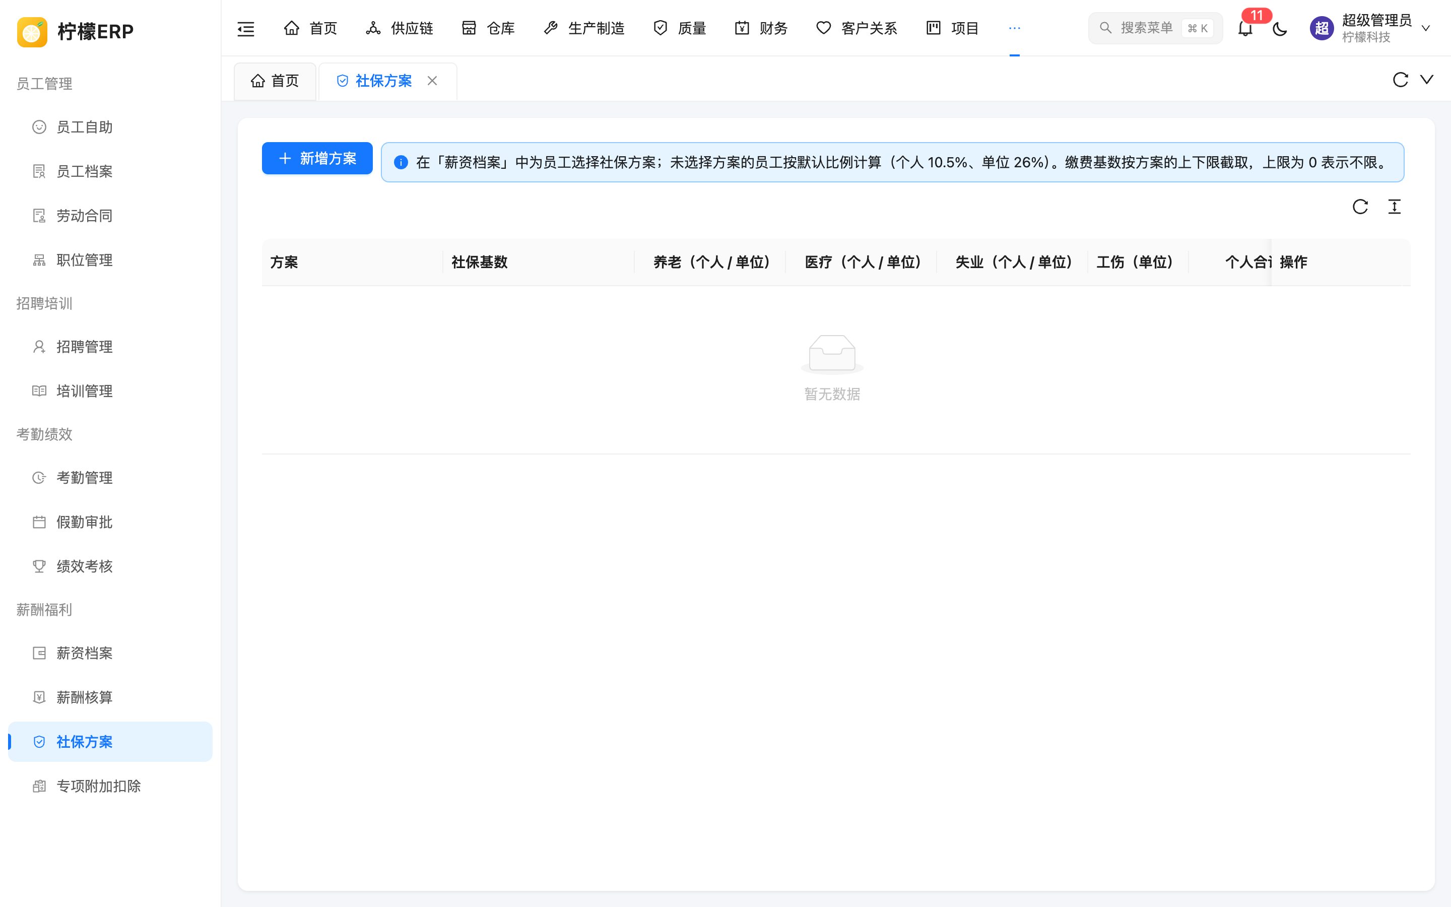This screenshot has width=1451, height=907.
Task: Open 员工自助 in sidebar
Action: tap(110, 127)
